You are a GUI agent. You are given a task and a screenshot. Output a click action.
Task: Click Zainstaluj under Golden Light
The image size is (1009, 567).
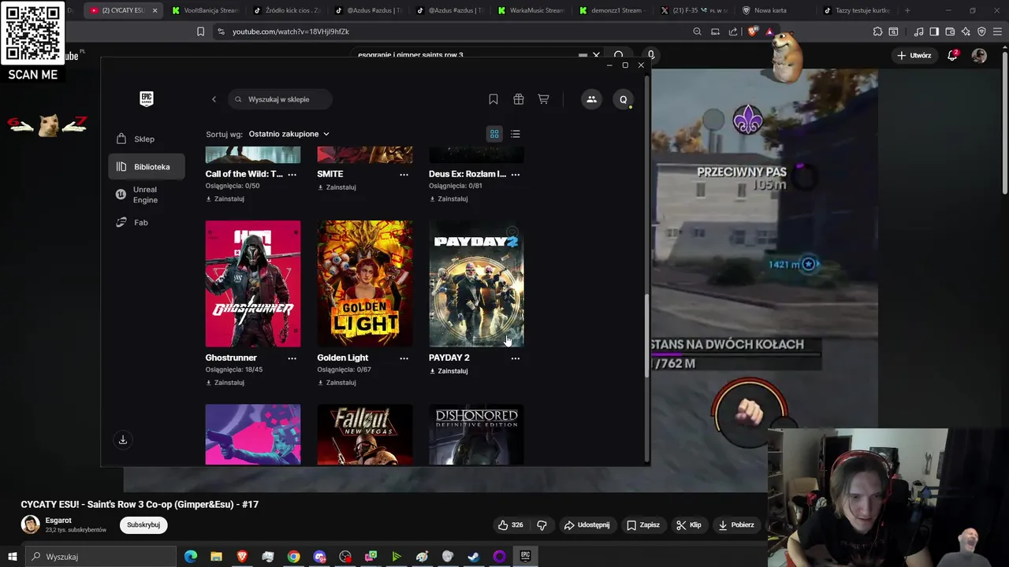(x=337, y=383)
